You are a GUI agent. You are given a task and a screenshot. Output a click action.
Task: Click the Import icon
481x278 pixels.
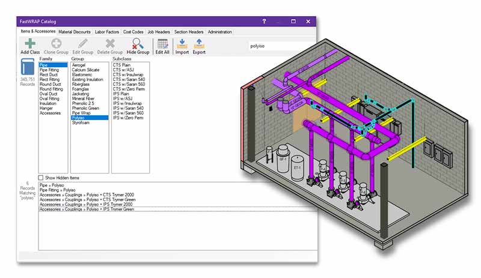[182, 43]
